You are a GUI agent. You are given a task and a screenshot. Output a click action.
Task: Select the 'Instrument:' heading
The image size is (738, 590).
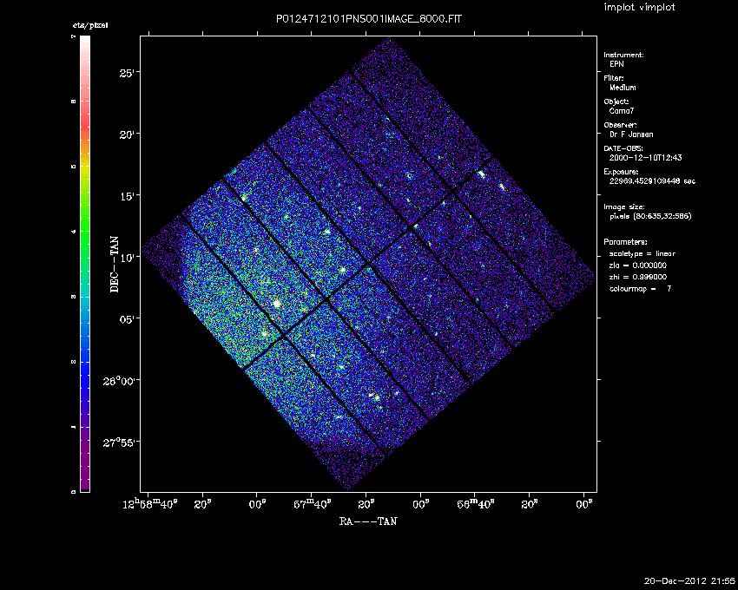click(x=623, y=55)
